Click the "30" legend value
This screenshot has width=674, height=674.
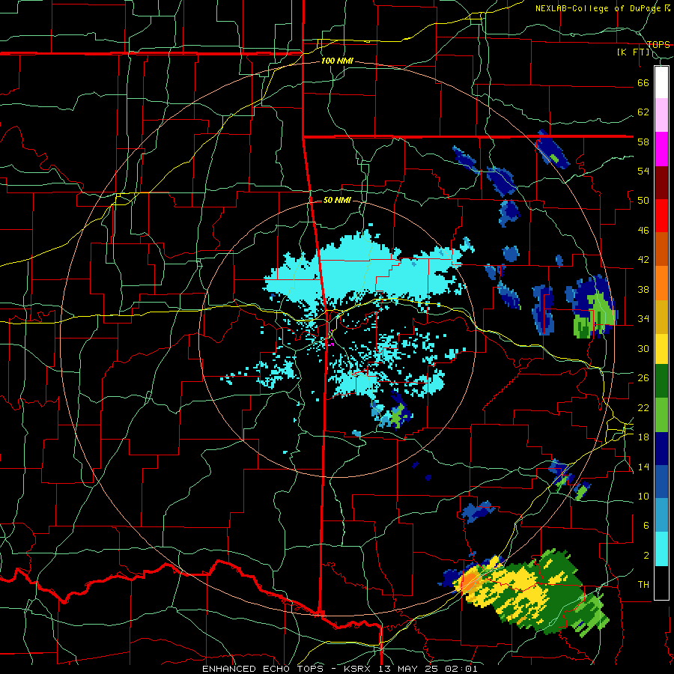click(643, 348)
